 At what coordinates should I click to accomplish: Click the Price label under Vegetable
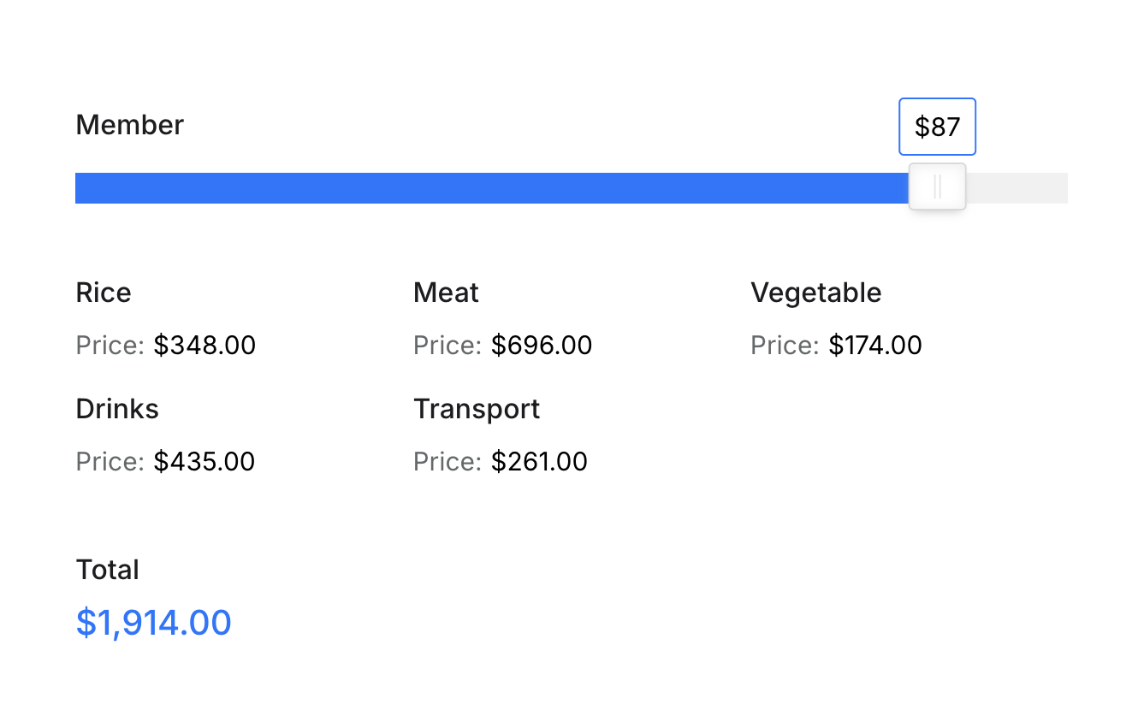pos(785,346)
